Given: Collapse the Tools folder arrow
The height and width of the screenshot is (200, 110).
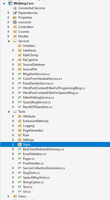Looking at the screenshot, I should tap(9, 112).
